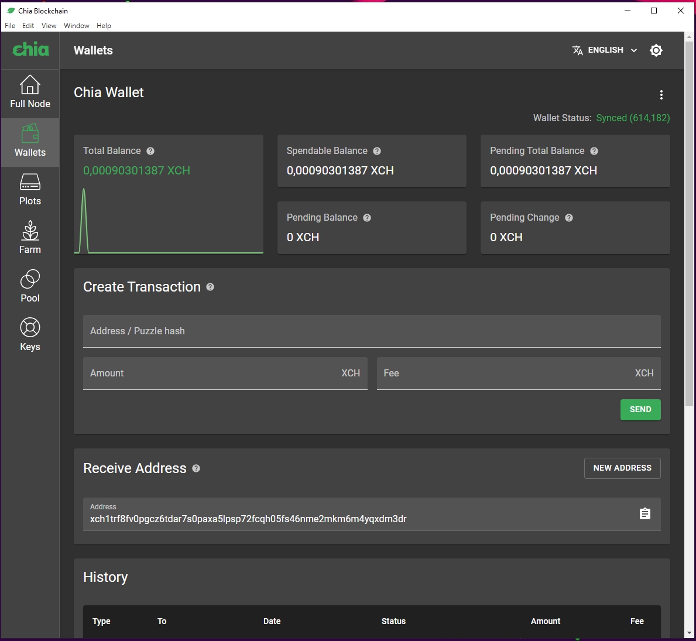This screenshot has height=641, width=696.
Task: Show Pending Change help icon
Action: coord(568,218)
